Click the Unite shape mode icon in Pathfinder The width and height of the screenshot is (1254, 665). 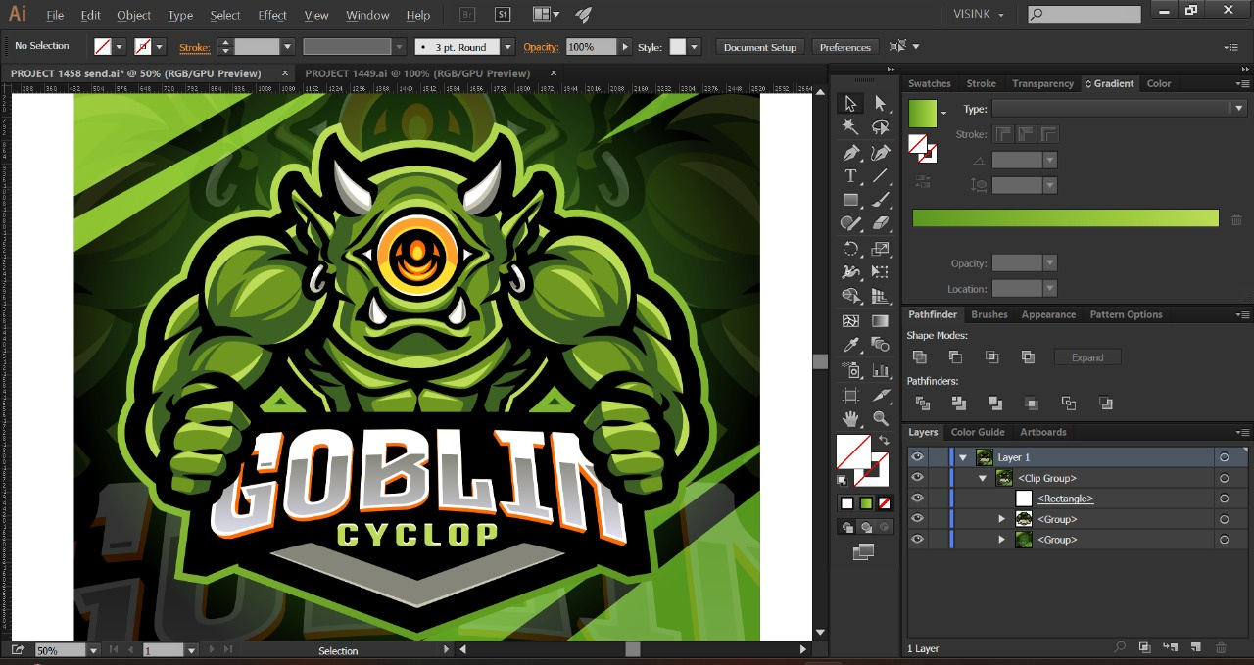point(919,357)
